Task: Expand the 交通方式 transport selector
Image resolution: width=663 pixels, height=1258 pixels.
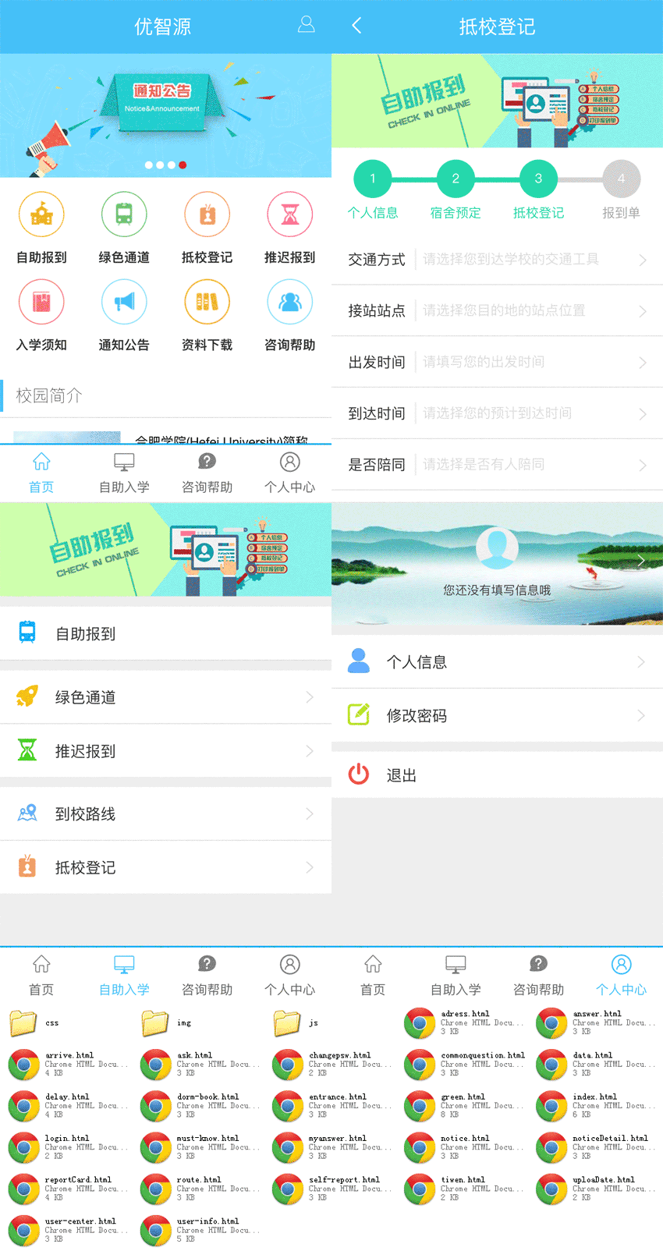Action: click(x=497, y=260)
